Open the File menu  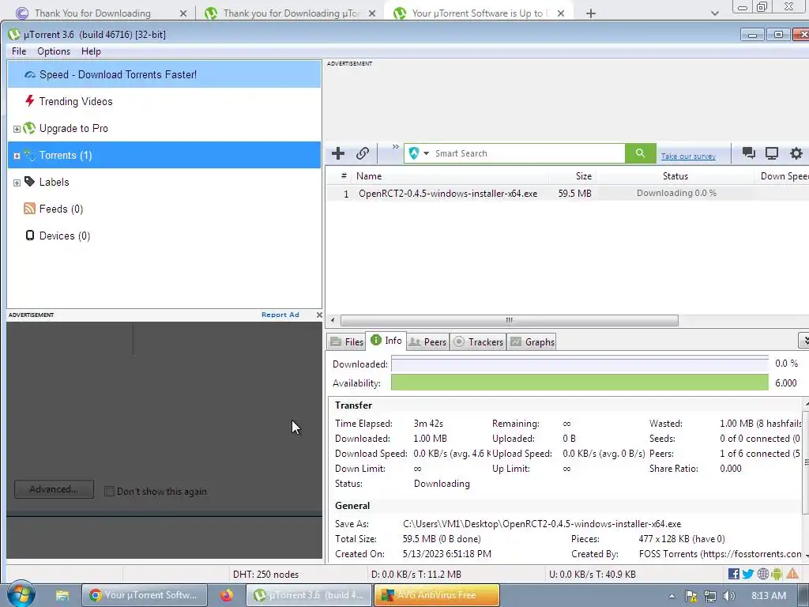[x=19, y=51]
